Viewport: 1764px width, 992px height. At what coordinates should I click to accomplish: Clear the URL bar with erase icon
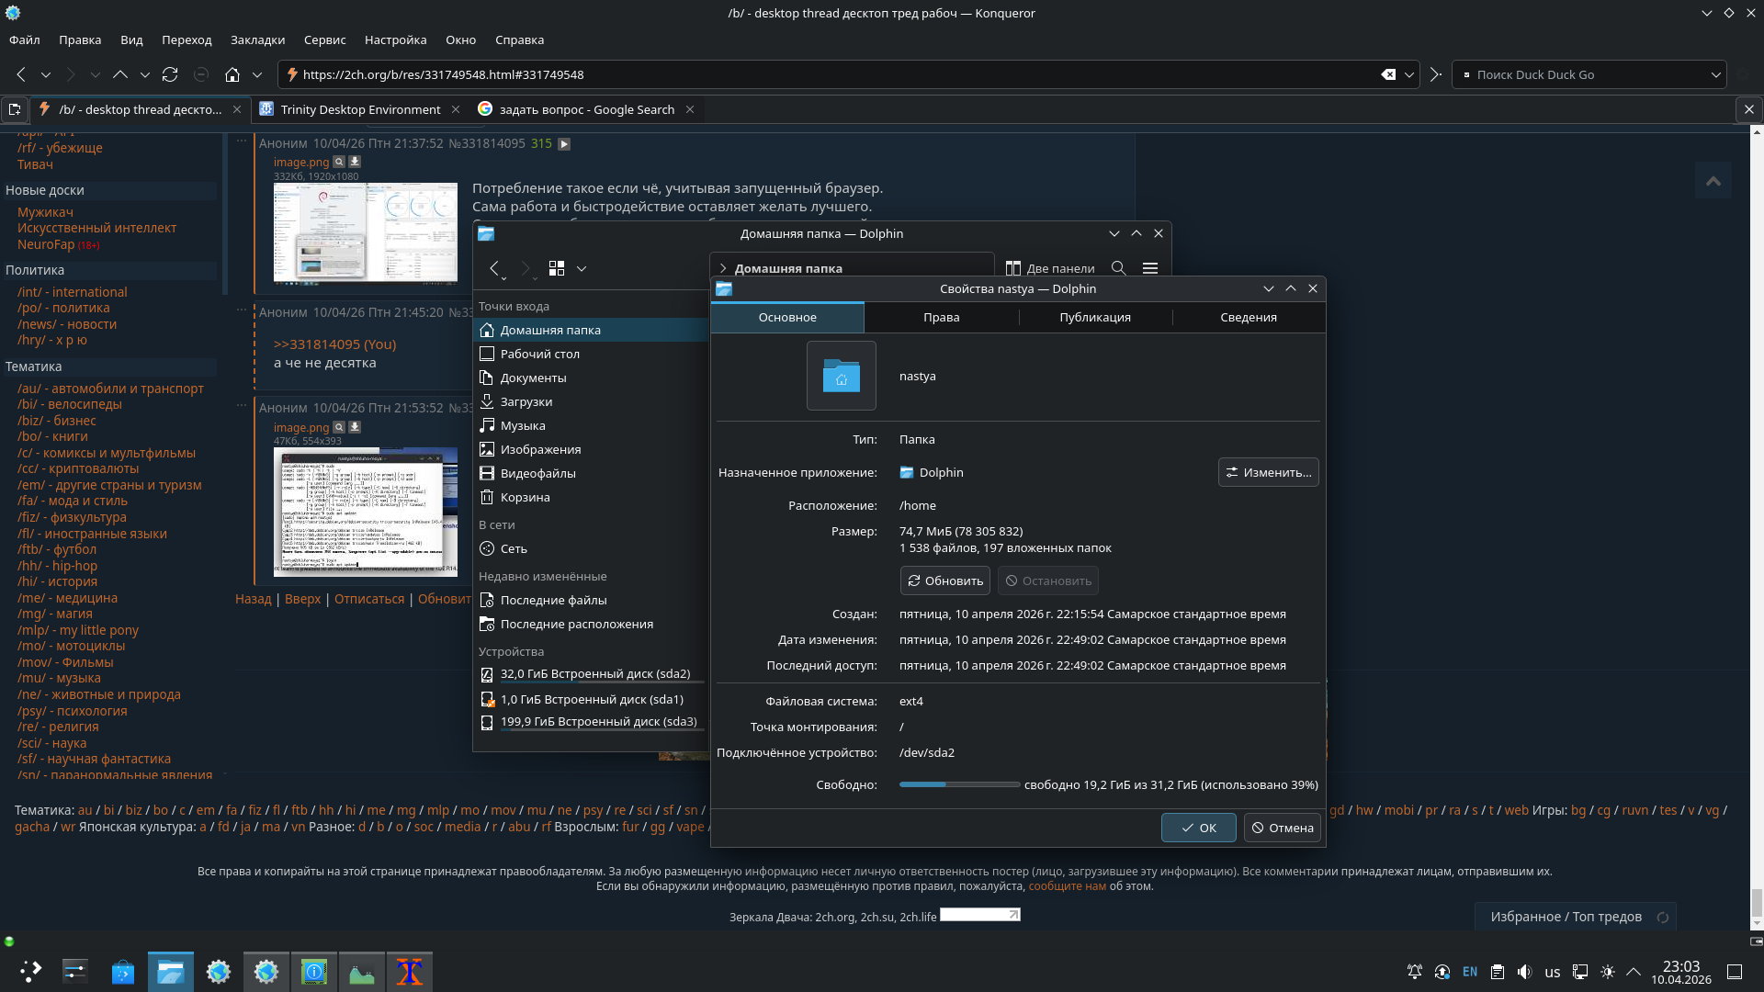click(x=1388, y=74)
